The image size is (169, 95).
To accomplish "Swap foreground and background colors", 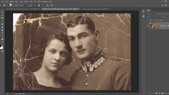I will click(3, 45).
